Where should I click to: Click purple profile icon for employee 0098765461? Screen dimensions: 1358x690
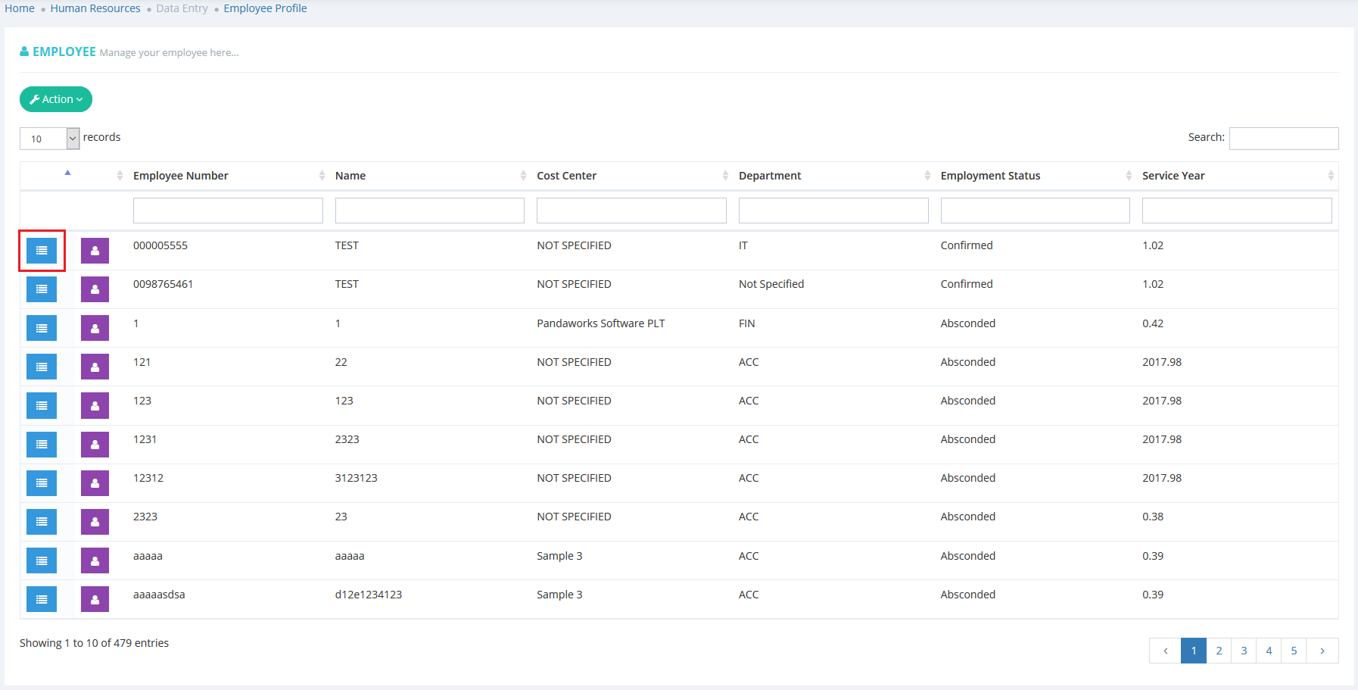[95, 289]
